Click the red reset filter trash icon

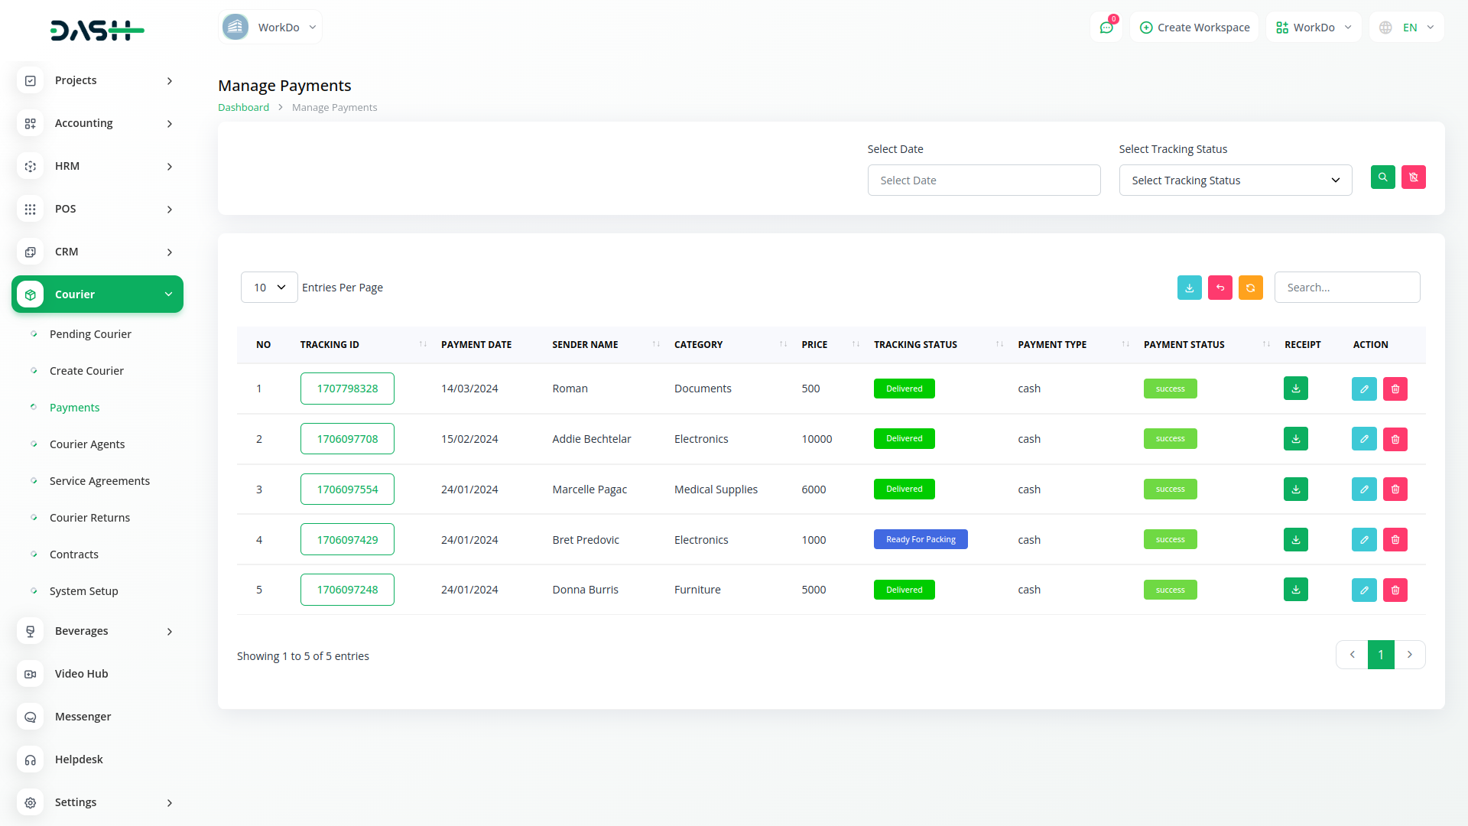pyautogui.click(x=1413, y=177)
